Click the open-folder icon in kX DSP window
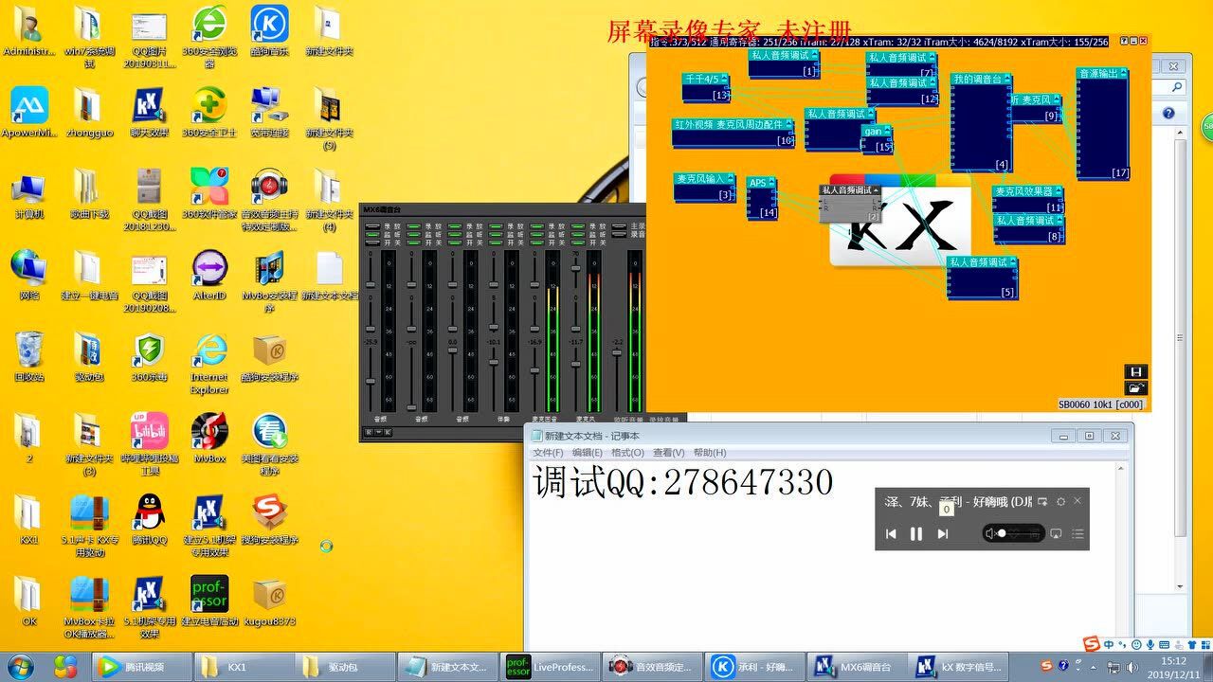The image size is (1213, 682). coord(1136,387)
